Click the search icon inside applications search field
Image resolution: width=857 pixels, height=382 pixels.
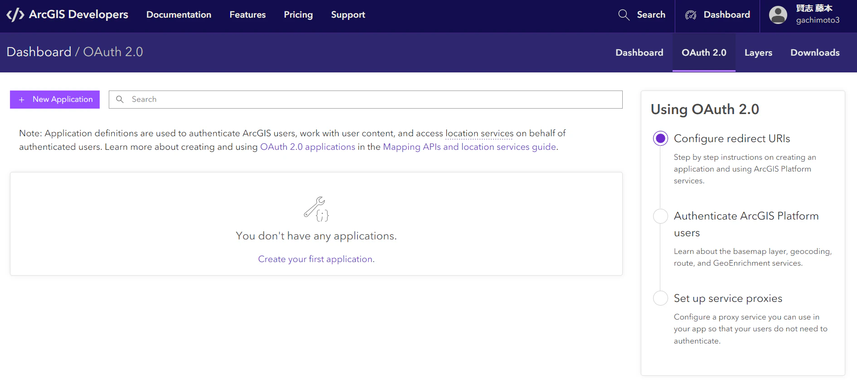click(120, 99)
